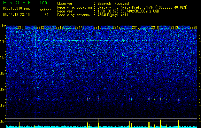Click the HROFFT 1.0.0 title text
The image size is (201, 128).
click(25, 3)
